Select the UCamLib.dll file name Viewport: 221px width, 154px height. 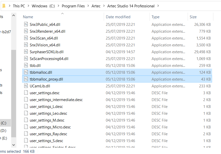40,86
